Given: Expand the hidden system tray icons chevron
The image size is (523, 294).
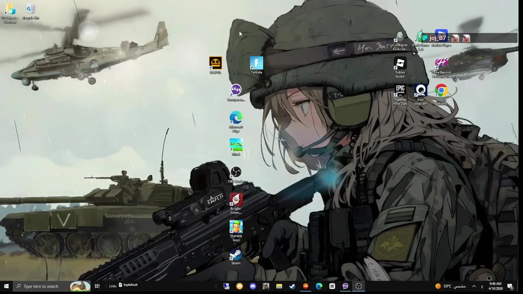Looking at the screenshot, I should 474,286.
